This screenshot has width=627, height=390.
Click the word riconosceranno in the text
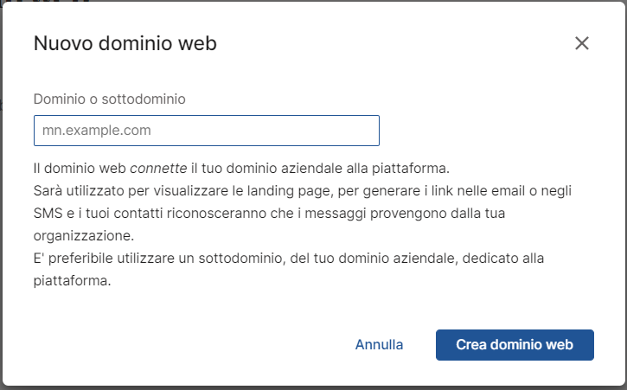(x=216, y=214)
